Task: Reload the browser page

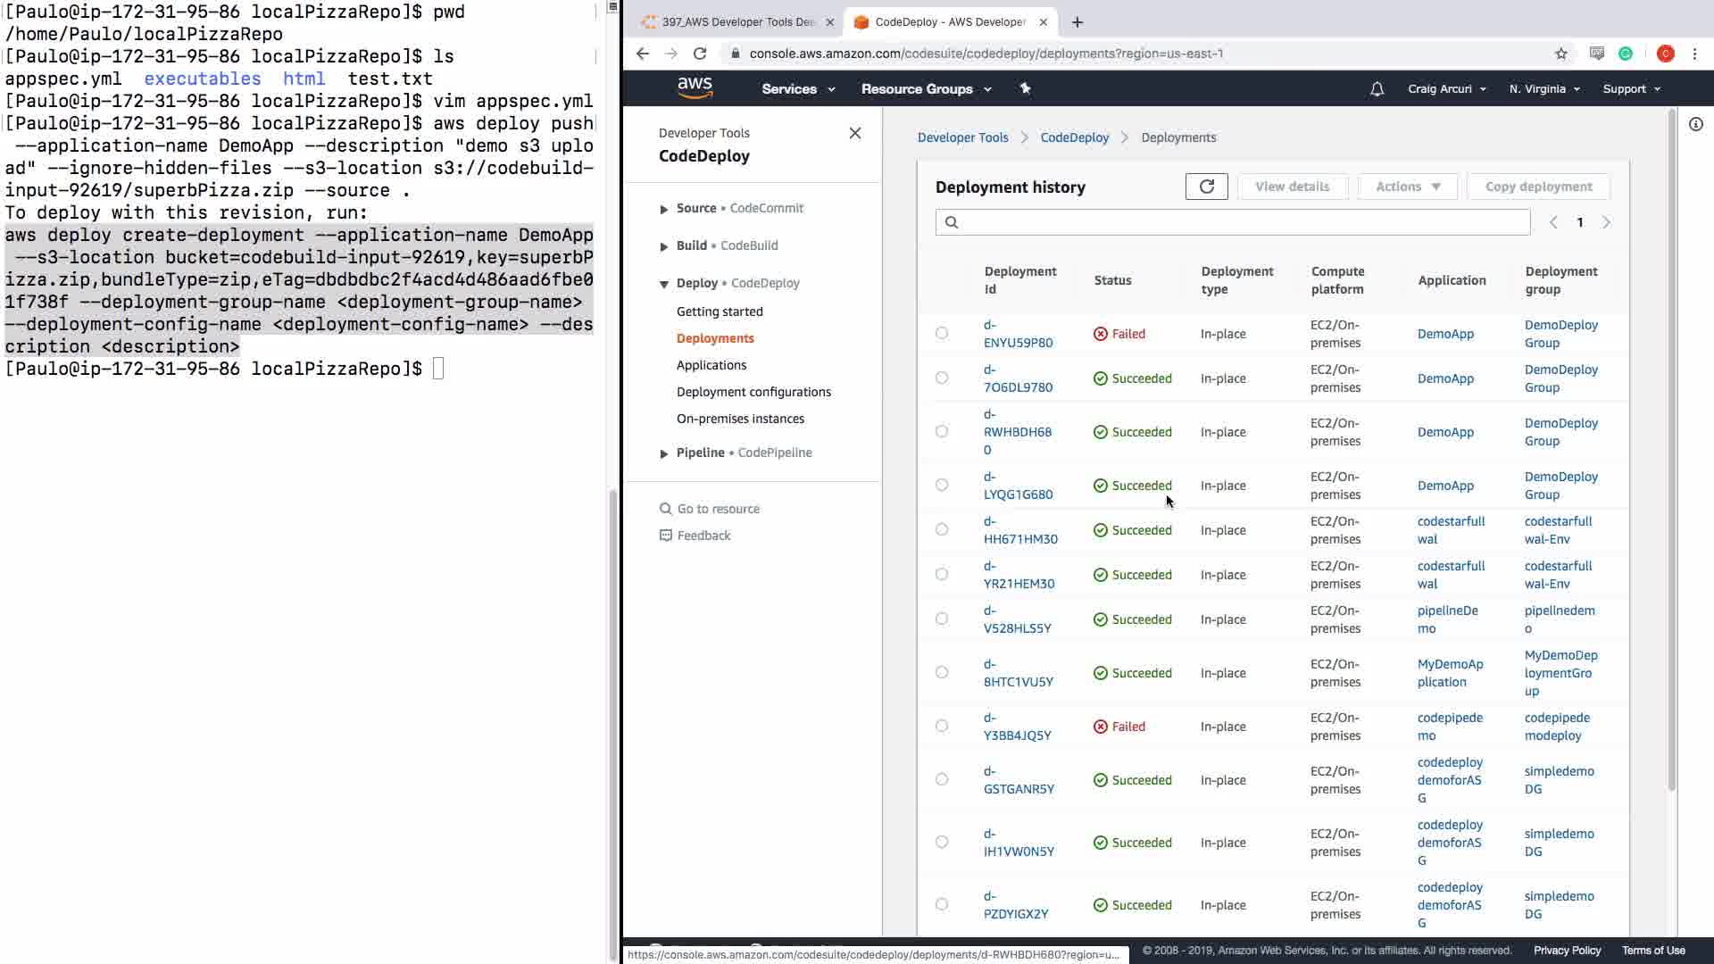Action: [700, 54]
